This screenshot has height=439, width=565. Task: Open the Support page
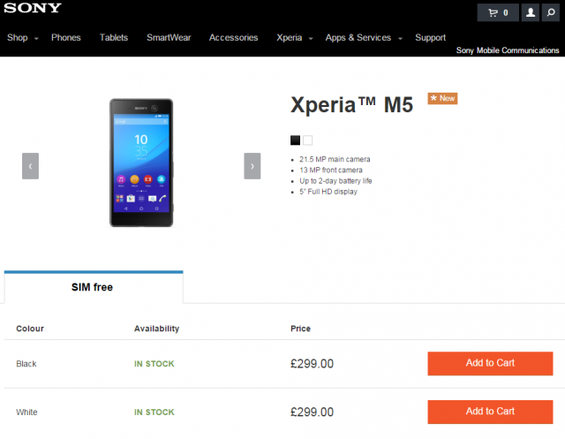(430, 38)
